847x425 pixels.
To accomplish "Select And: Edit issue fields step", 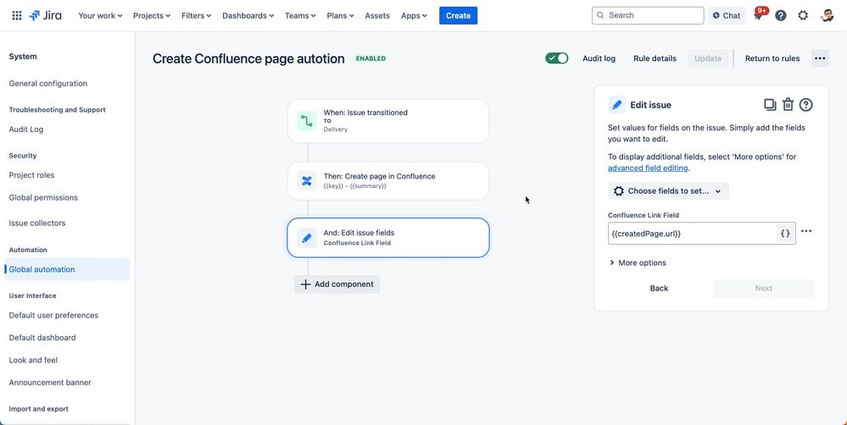I will tap(387, 238).
